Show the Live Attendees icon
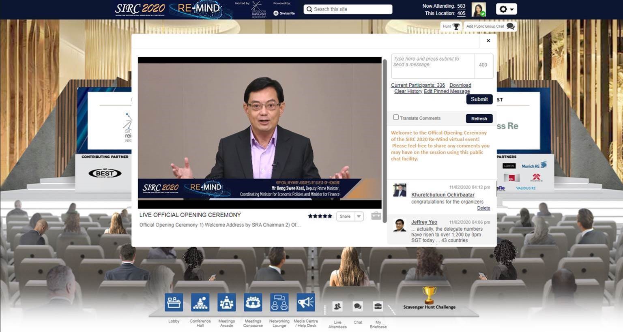This screenshot has width=623, height=332. [337, 306]
